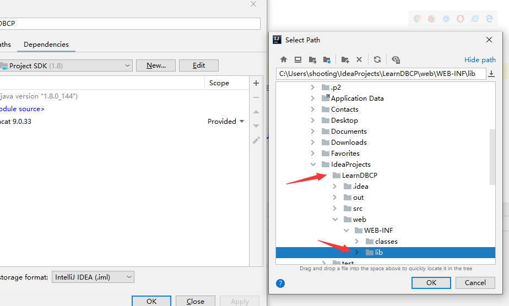Click Close in Project Structure dialog
Viewport: 509px width, 306px height.
196,301
